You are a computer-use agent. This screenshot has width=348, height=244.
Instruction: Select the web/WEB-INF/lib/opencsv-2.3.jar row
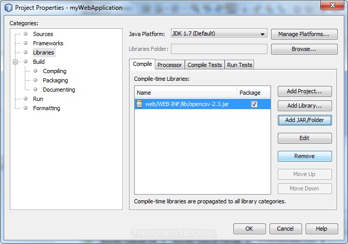[x=202, y=104]
